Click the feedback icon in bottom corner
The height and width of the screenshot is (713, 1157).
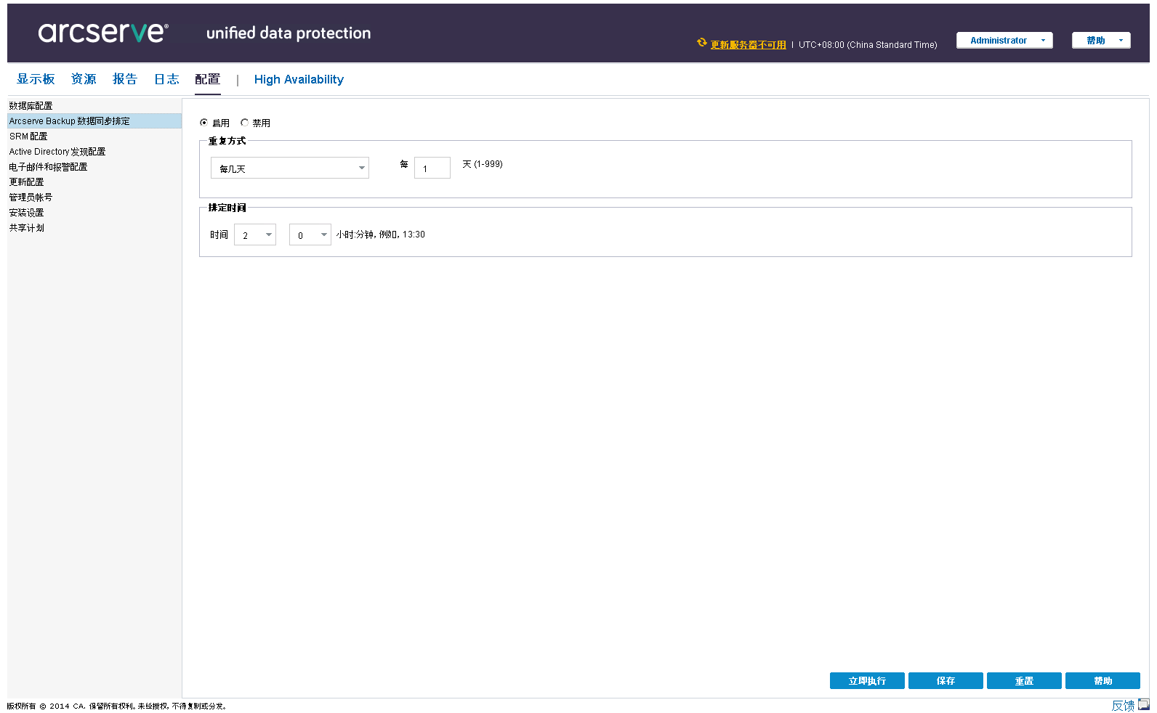1143,704
